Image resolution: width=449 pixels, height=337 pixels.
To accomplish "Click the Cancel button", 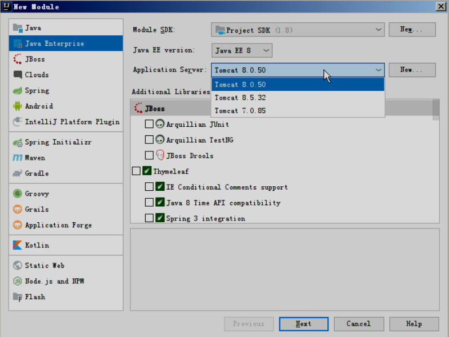I will pyautogui.click(x=359, y=324).
